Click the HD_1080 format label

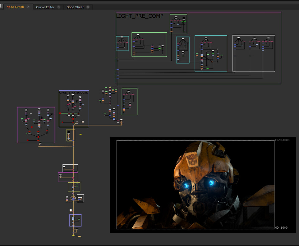281,228
